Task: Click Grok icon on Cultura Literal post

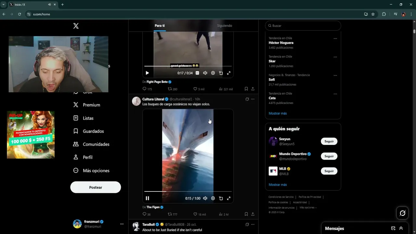Action: (x=247, y=99)
